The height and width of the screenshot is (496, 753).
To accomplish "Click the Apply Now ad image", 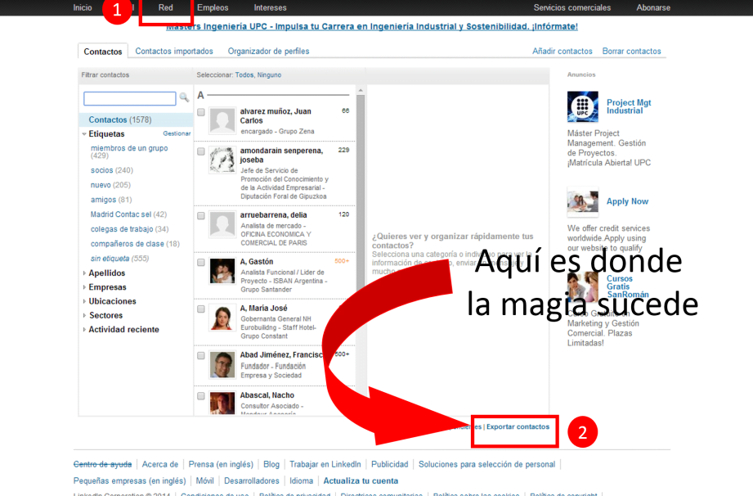I will click(583, 201).
